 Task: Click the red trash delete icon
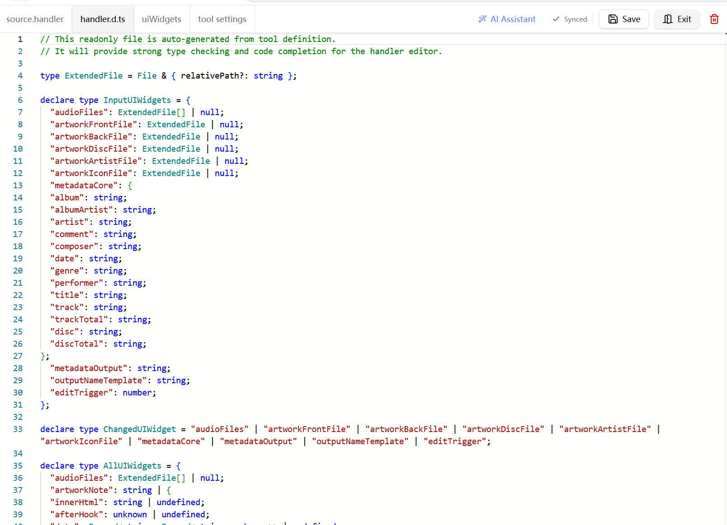pos(714,19)
